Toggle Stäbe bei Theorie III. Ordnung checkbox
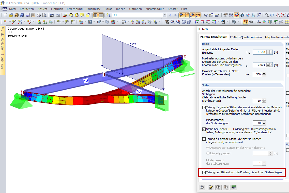This screenshot has width=289, height=193. (x=204, y=129)
